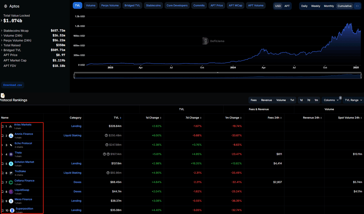Toggle the TVL chart metric
This screenshot has height=214, width=364.
[x=77, y=5]
